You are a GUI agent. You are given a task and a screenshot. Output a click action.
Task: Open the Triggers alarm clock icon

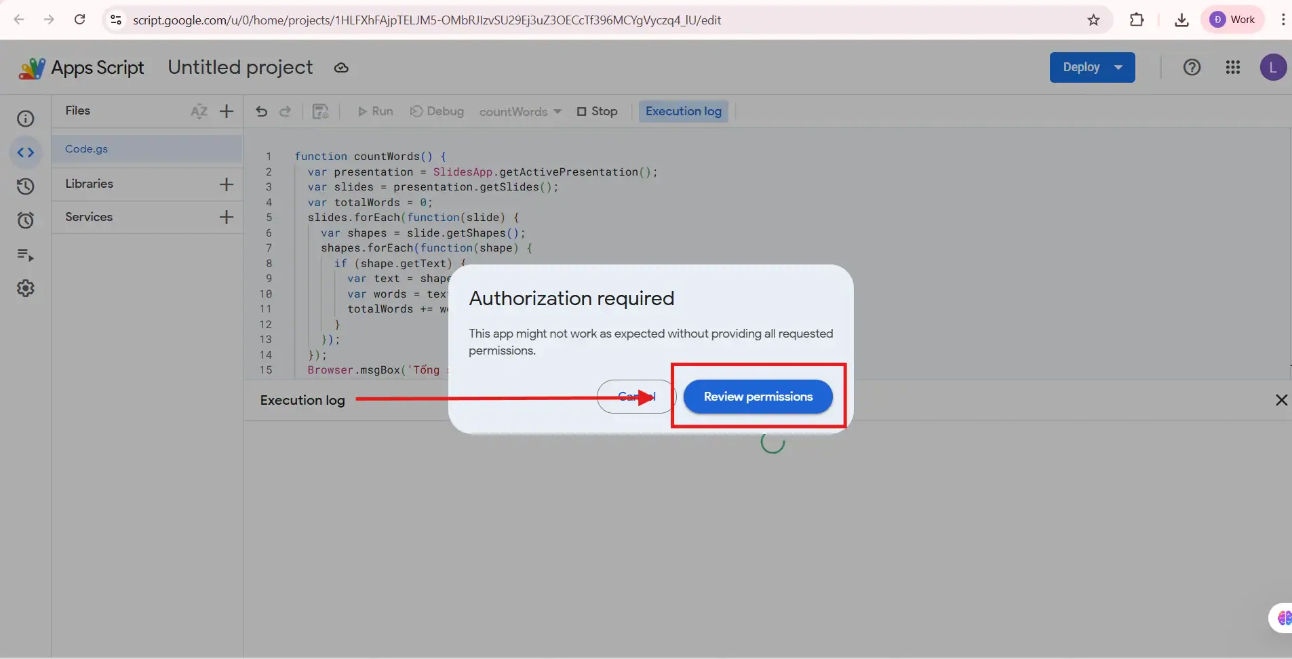[26, 220]
